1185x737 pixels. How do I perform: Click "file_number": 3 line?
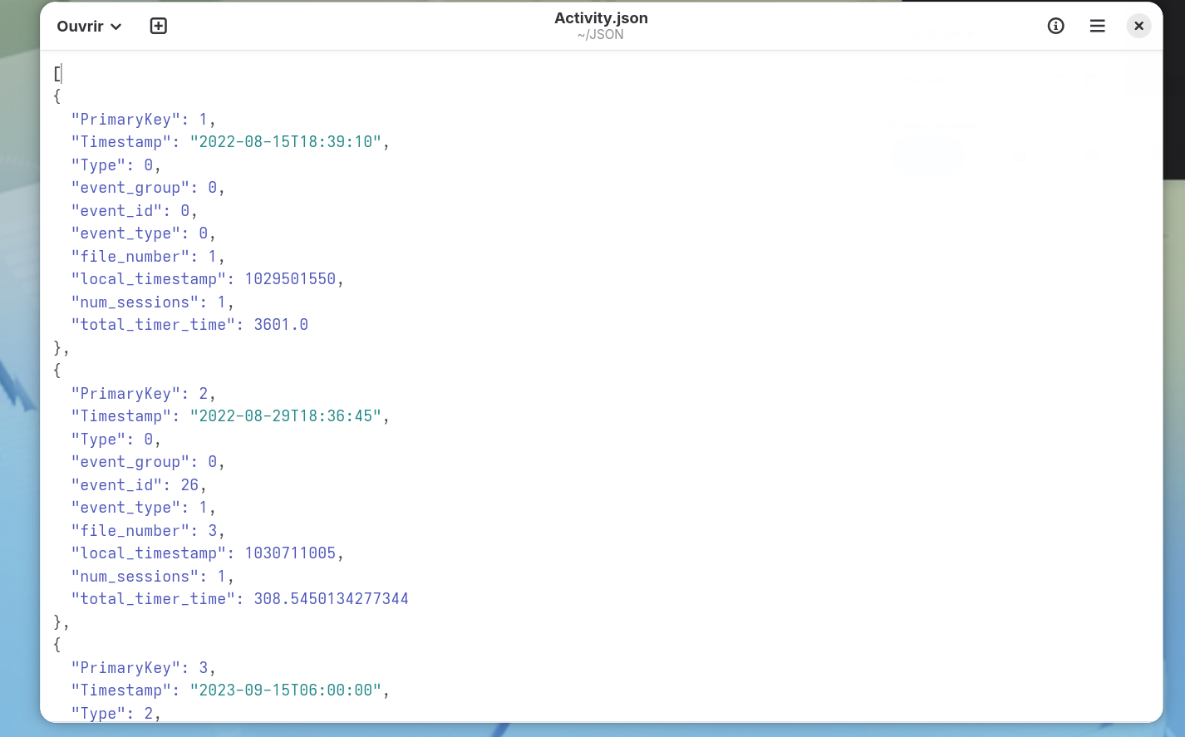pyautogui.click(x=148, y=531)
